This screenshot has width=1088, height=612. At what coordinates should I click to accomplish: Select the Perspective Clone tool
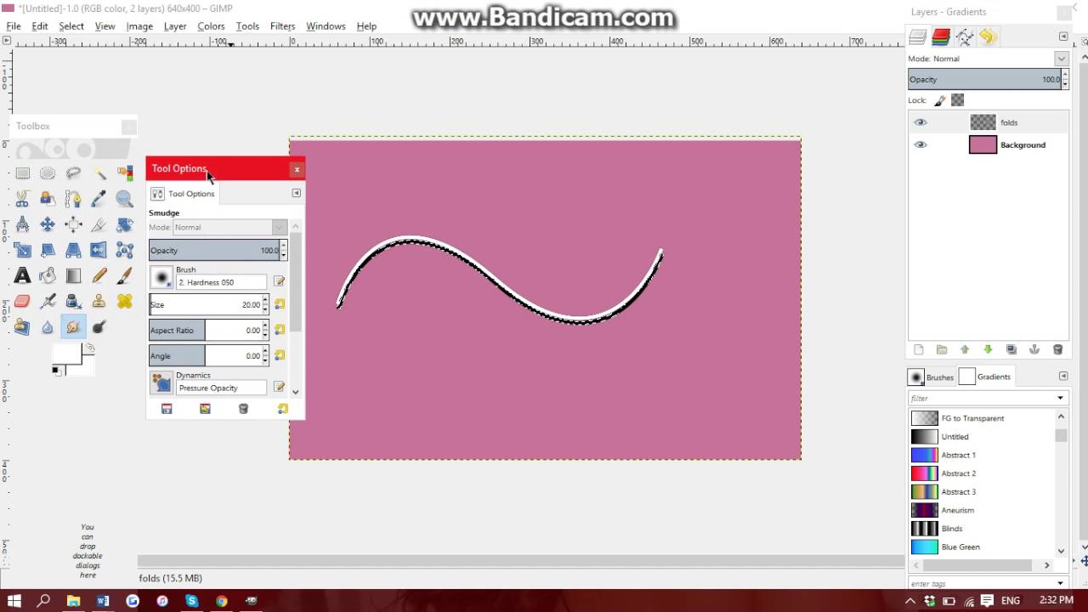pyautogui.click(x=23, y=326)
